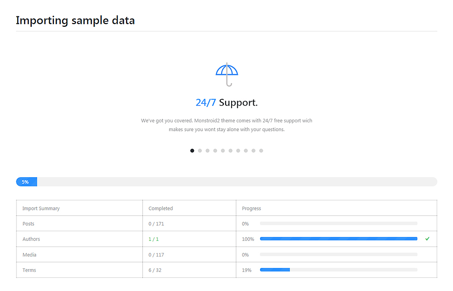Click the Authors 100% progress bar

click(x=338, y=239)
